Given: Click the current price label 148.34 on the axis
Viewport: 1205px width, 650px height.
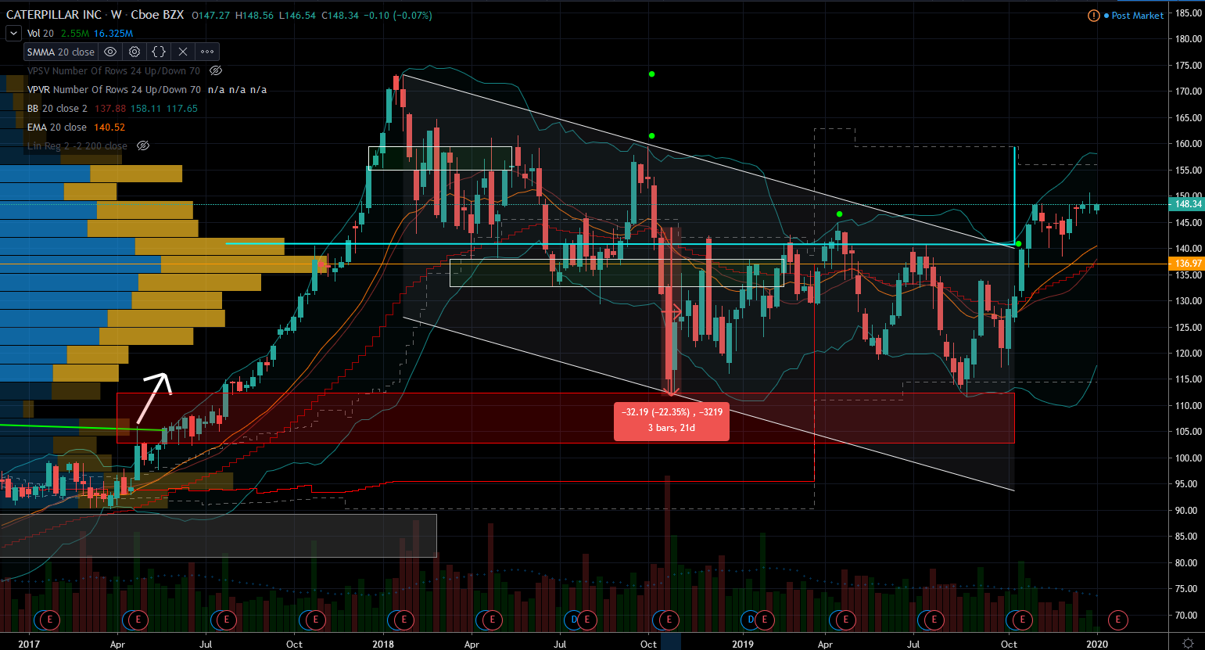Looking at the screenshot, I should [x=1187, y=204].
